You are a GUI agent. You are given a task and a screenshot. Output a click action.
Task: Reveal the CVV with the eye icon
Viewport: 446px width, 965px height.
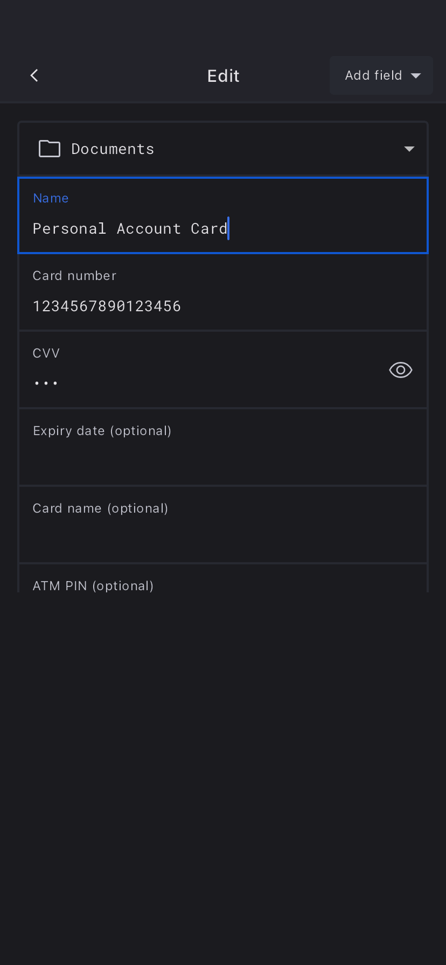(x=400, y=370)
